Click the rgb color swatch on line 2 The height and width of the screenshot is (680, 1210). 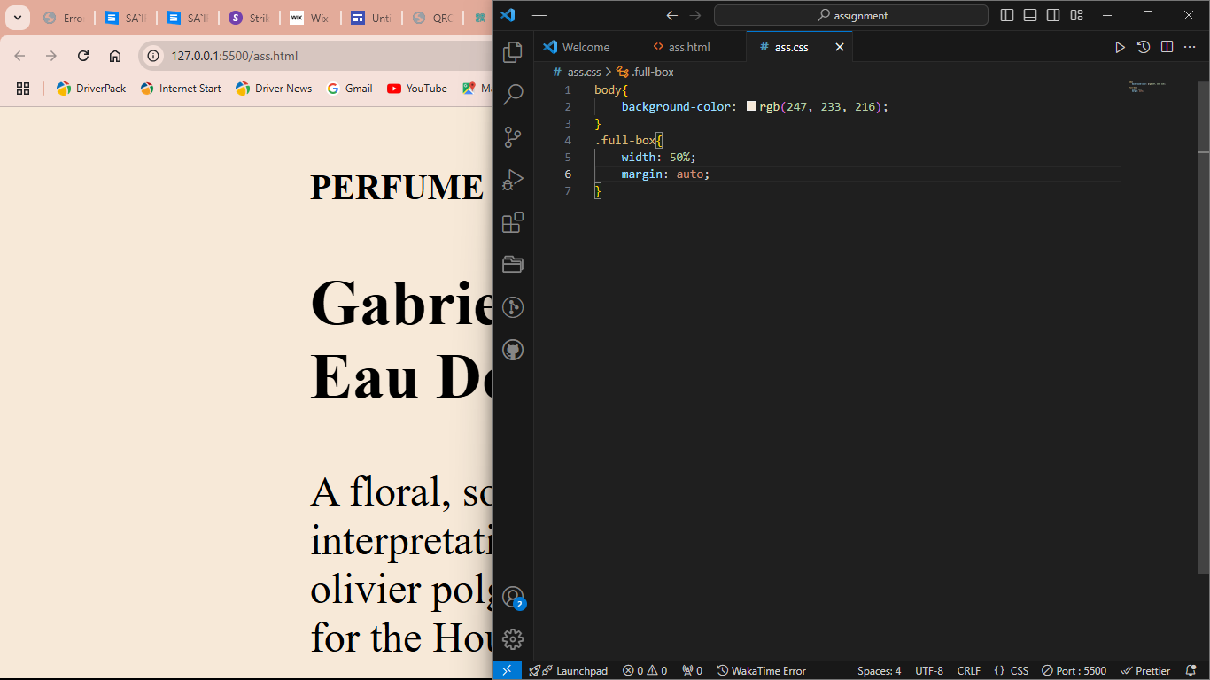point(751,106)
